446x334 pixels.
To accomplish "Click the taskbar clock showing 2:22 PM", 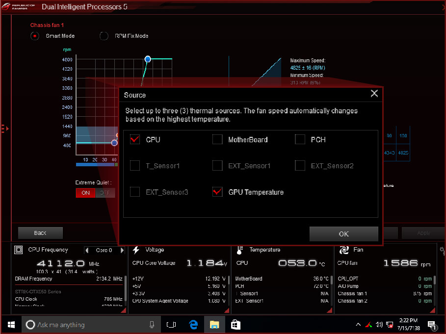I will point(408,324).
